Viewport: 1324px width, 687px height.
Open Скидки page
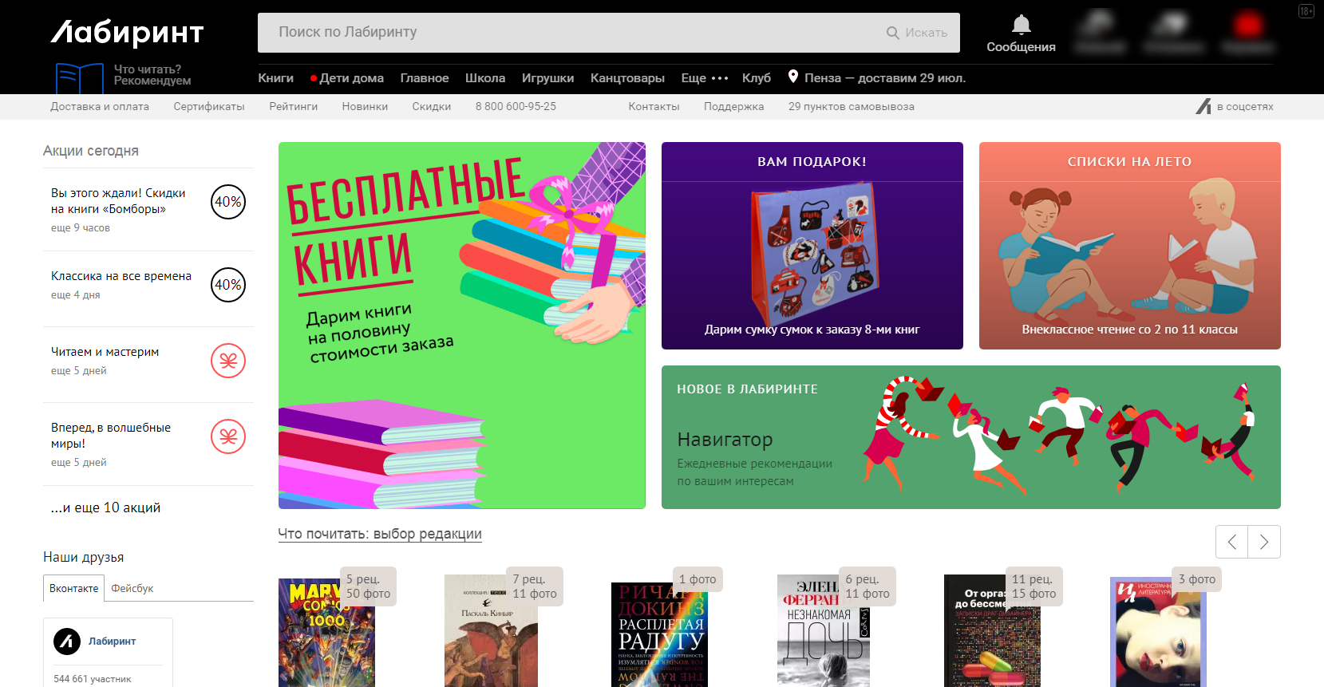click(x=432, y=106)
